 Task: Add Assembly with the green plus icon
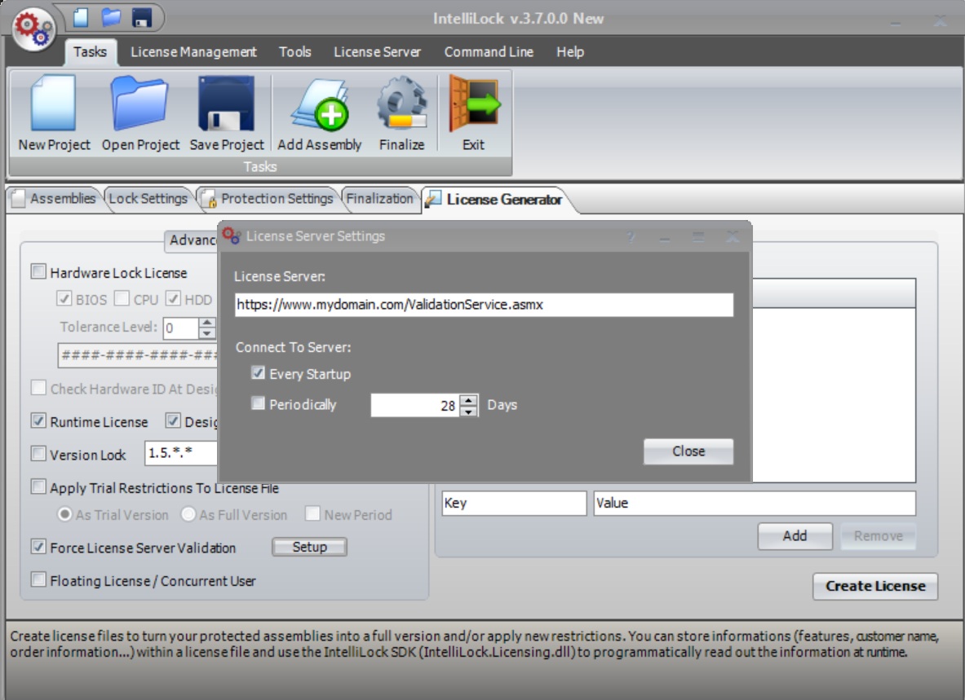(x=320, y=114)
